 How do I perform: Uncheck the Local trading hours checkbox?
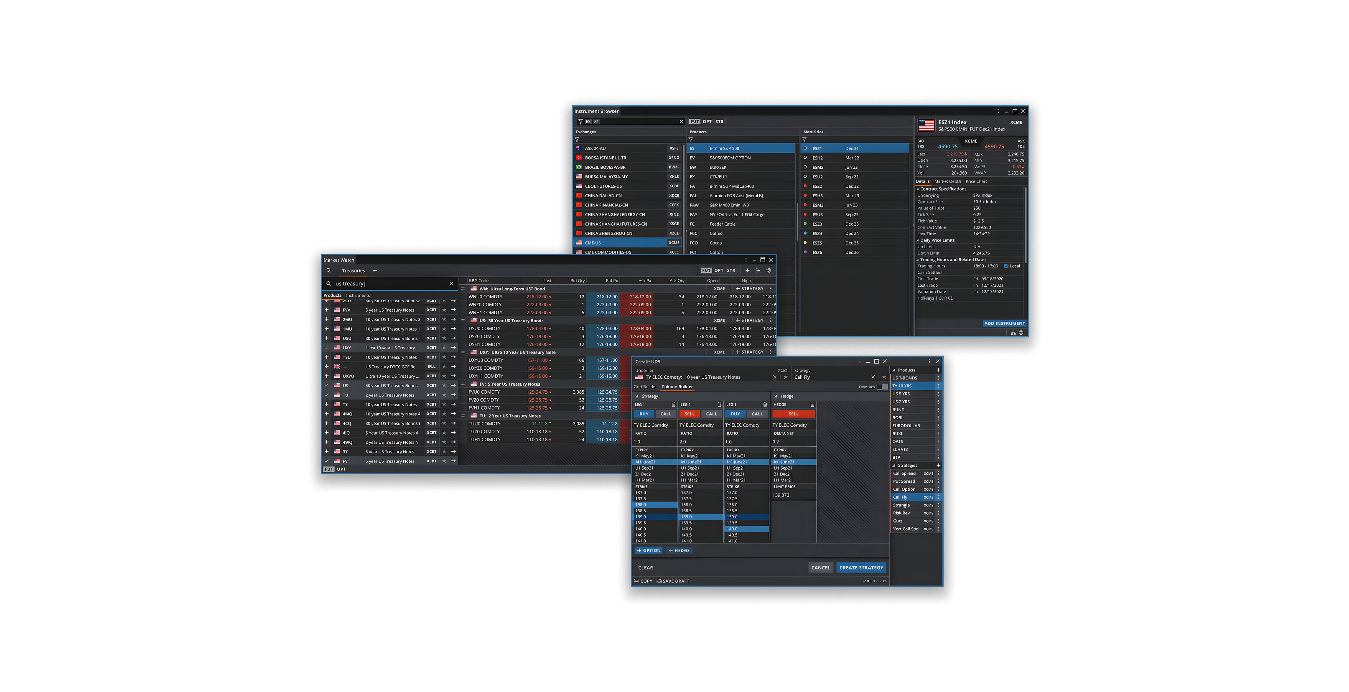(x=1006, y=266)
